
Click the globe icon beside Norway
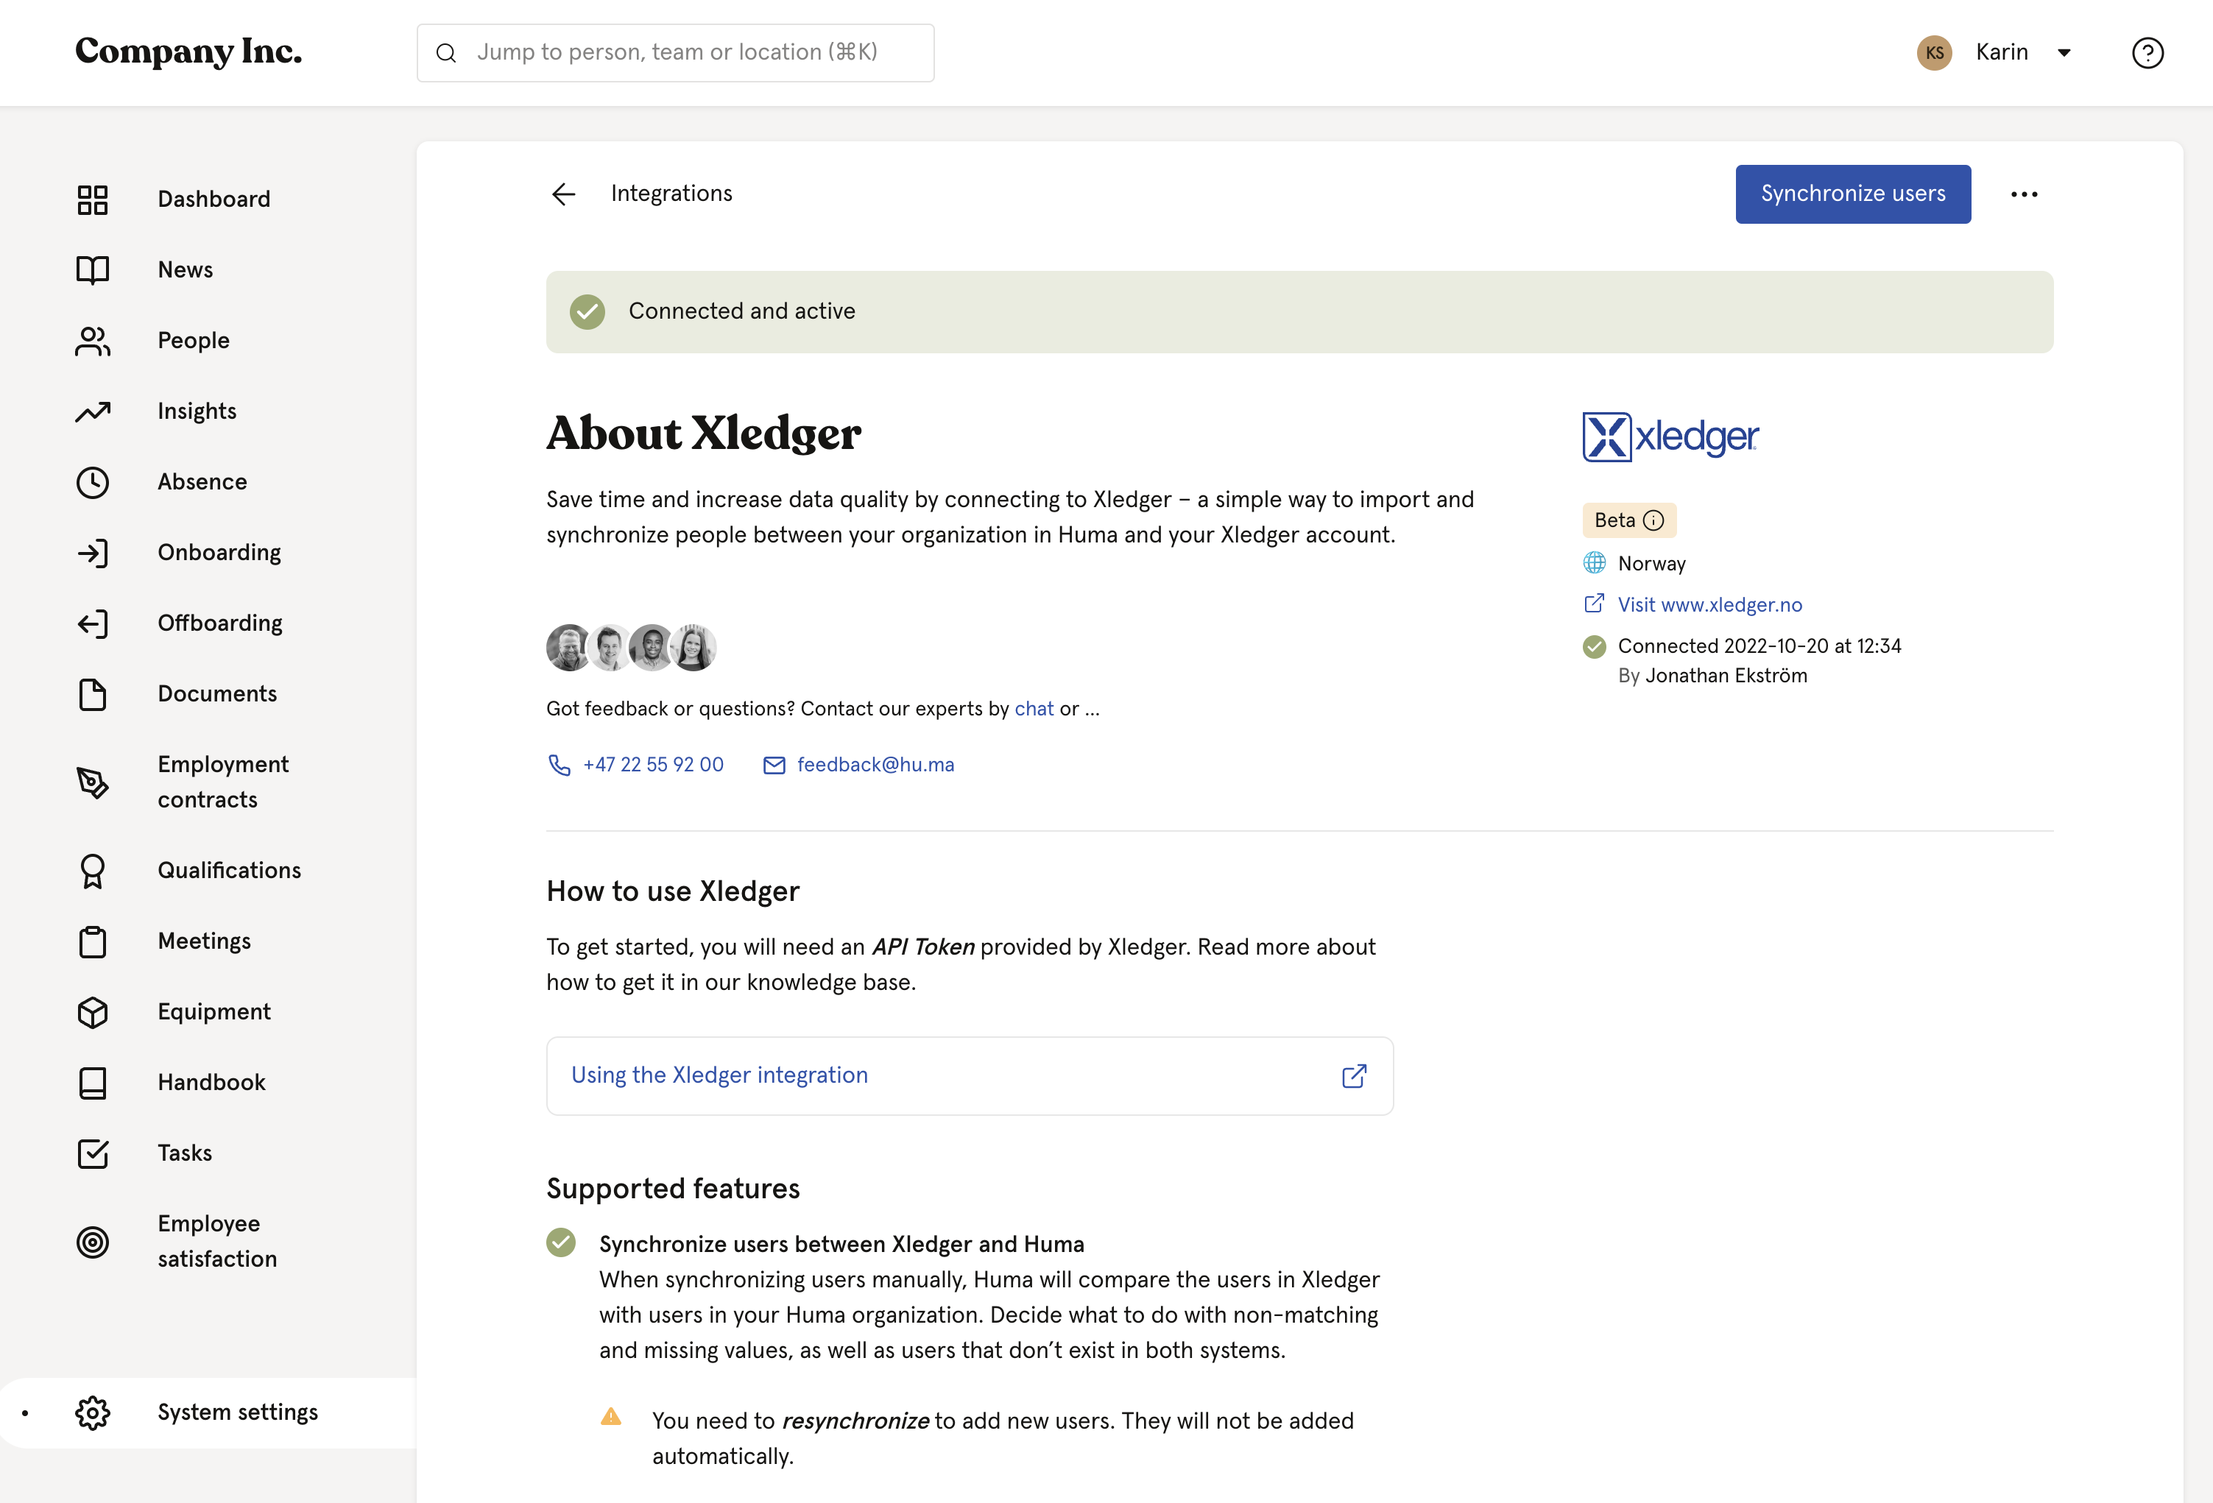point(1594,564)
